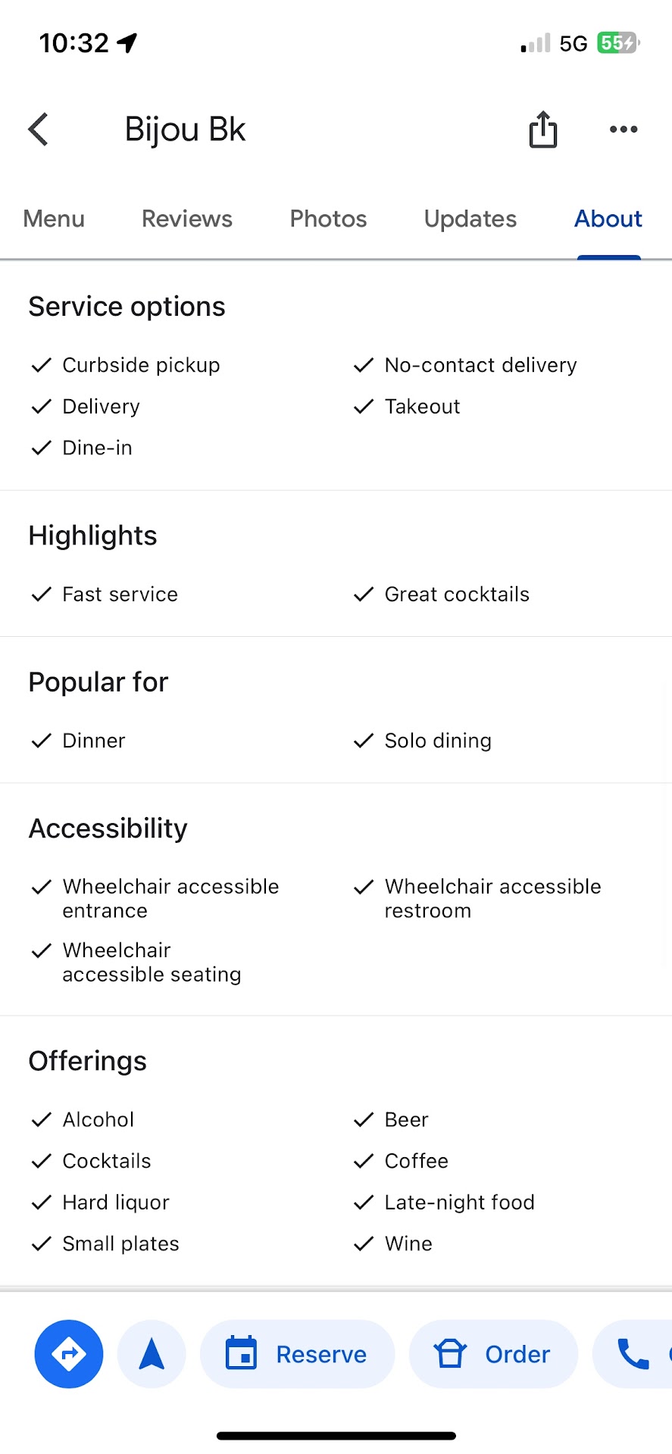
Task: Tap the shopping basket icon on Order
Action: pyautogui.click(x=450, y=1353)
